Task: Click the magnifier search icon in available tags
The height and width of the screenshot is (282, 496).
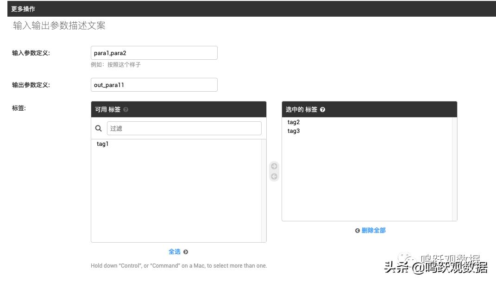Action: (x=98, y=128)
